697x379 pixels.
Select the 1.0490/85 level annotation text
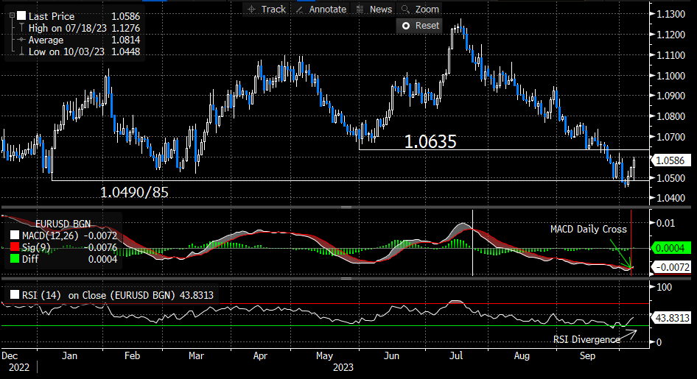(x=134, y=192)
